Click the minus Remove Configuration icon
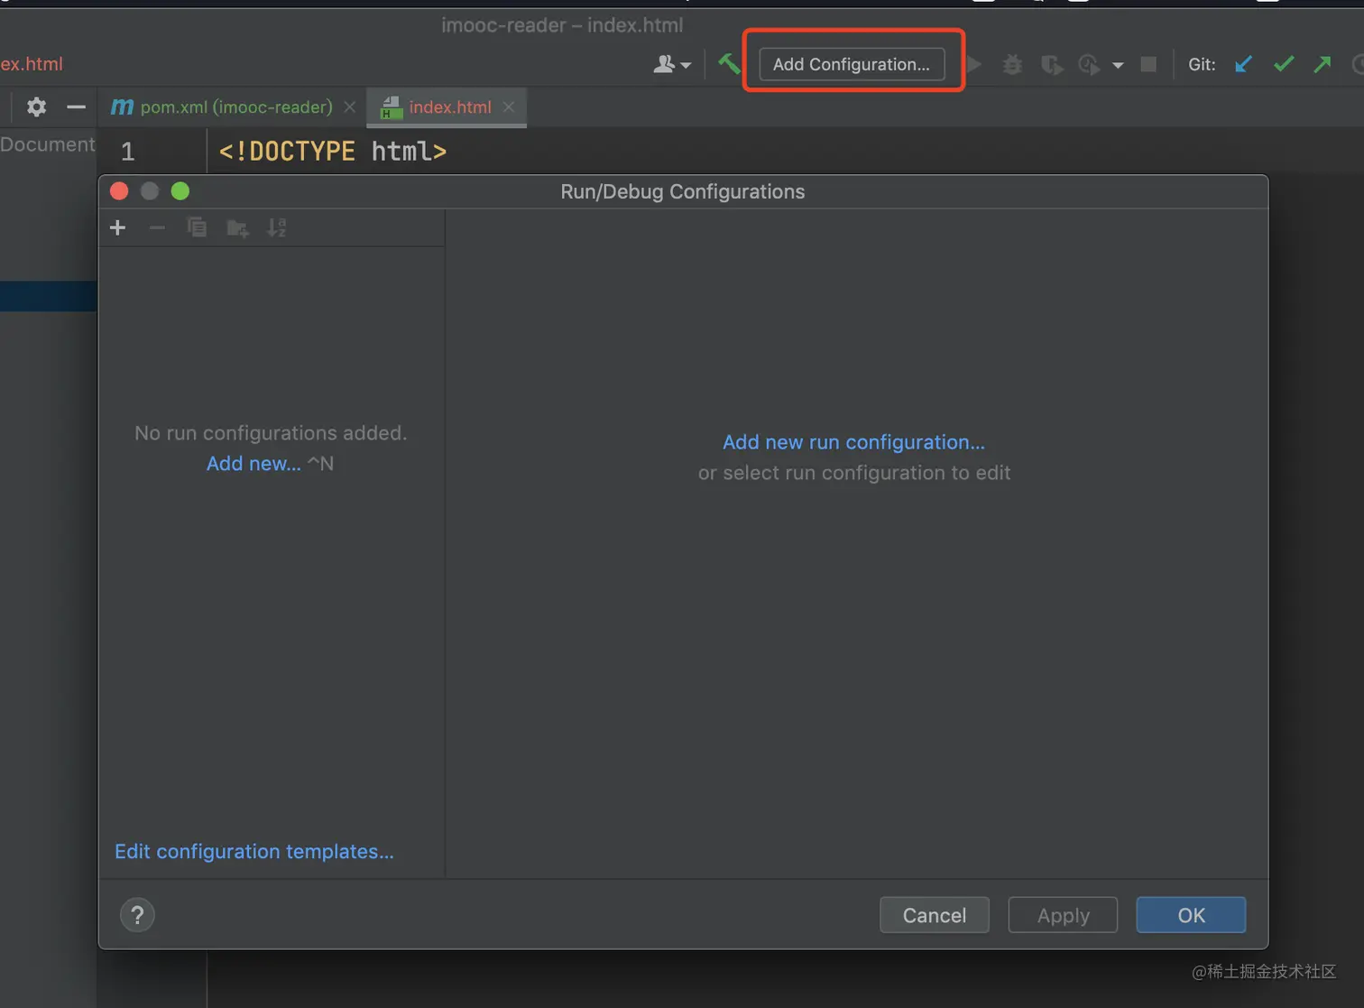 (x=157, y=227)
